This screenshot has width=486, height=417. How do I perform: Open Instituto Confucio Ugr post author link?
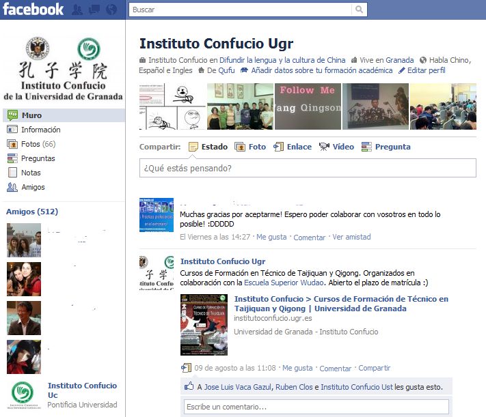pos(223,261)
